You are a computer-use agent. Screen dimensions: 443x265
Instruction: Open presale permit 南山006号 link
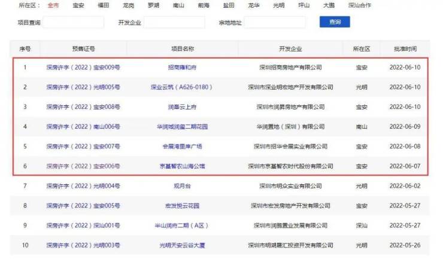83,127
